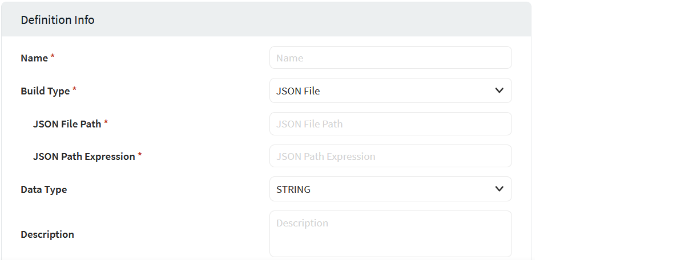Click the red asterisk beside Name
685x260 pixels.
pos(53,57)
